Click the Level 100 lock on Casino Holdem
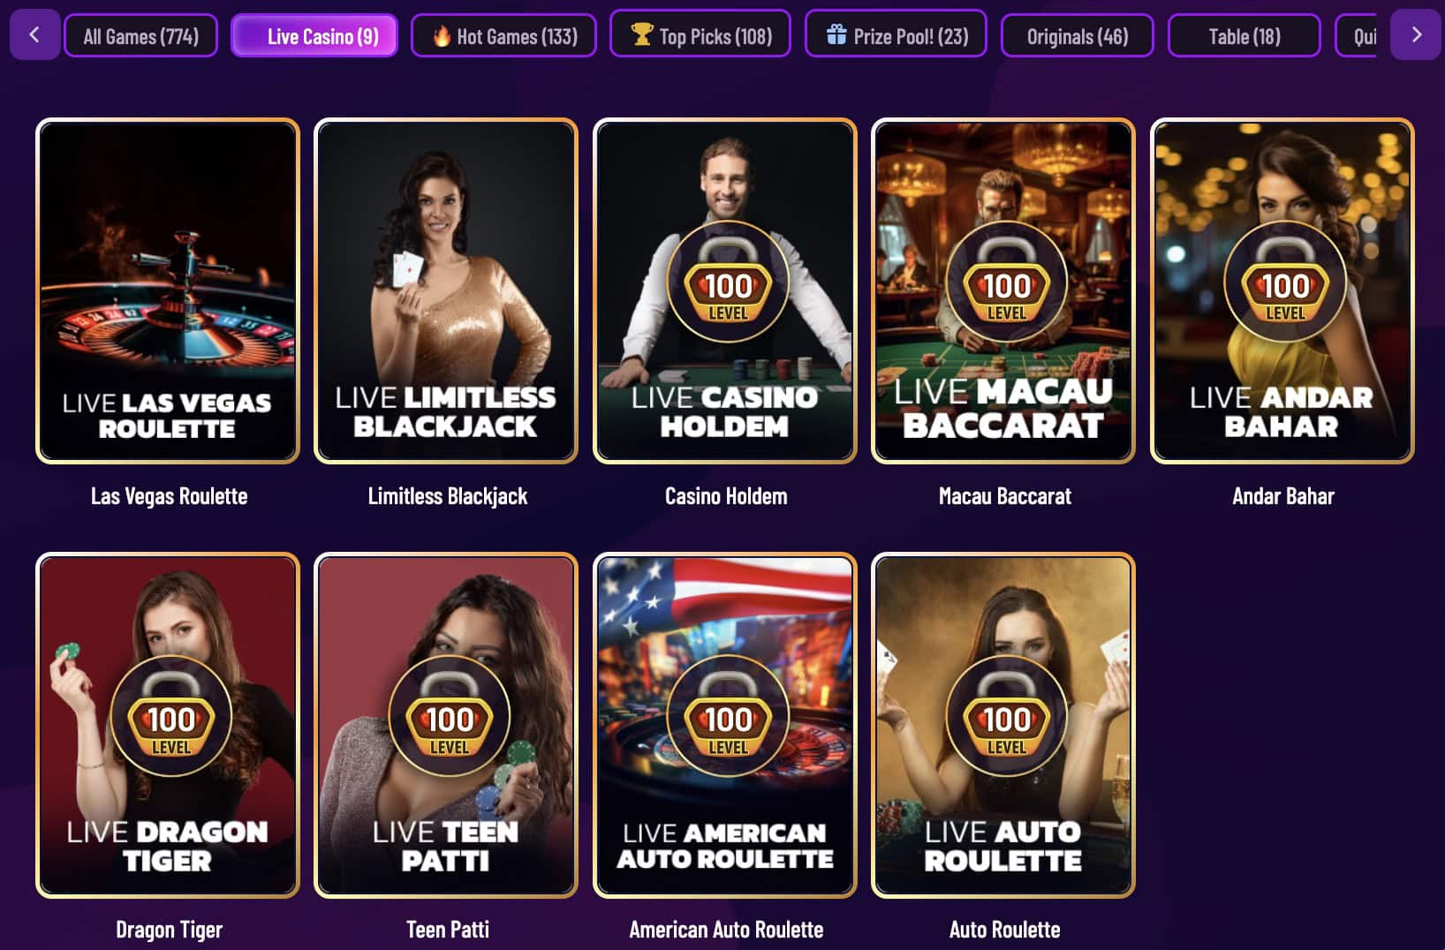Viewport: 1445px width, 950px height. tap(728, 282)
